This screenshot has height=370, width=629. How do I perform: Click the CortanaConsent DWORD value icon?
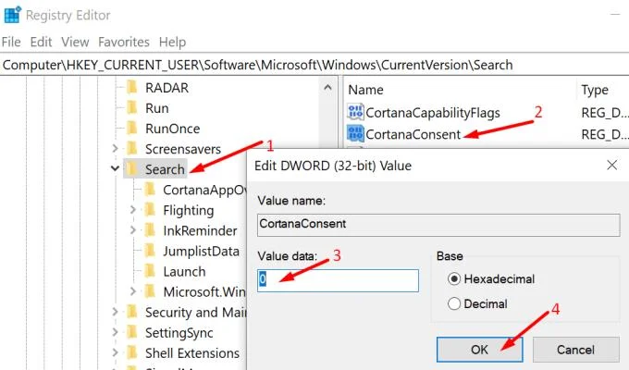pos(355,133)
